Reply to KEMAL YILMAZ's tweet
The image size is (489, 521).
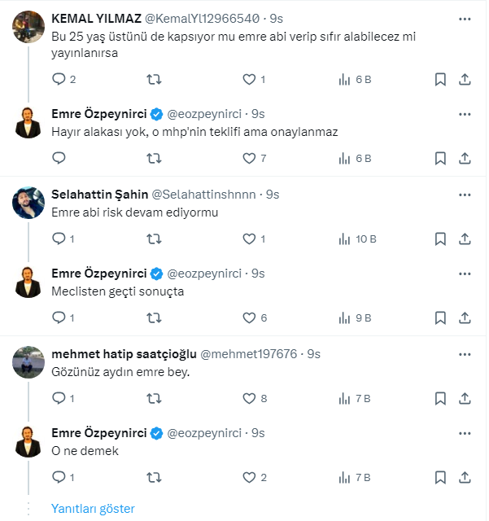coord(59,79)
